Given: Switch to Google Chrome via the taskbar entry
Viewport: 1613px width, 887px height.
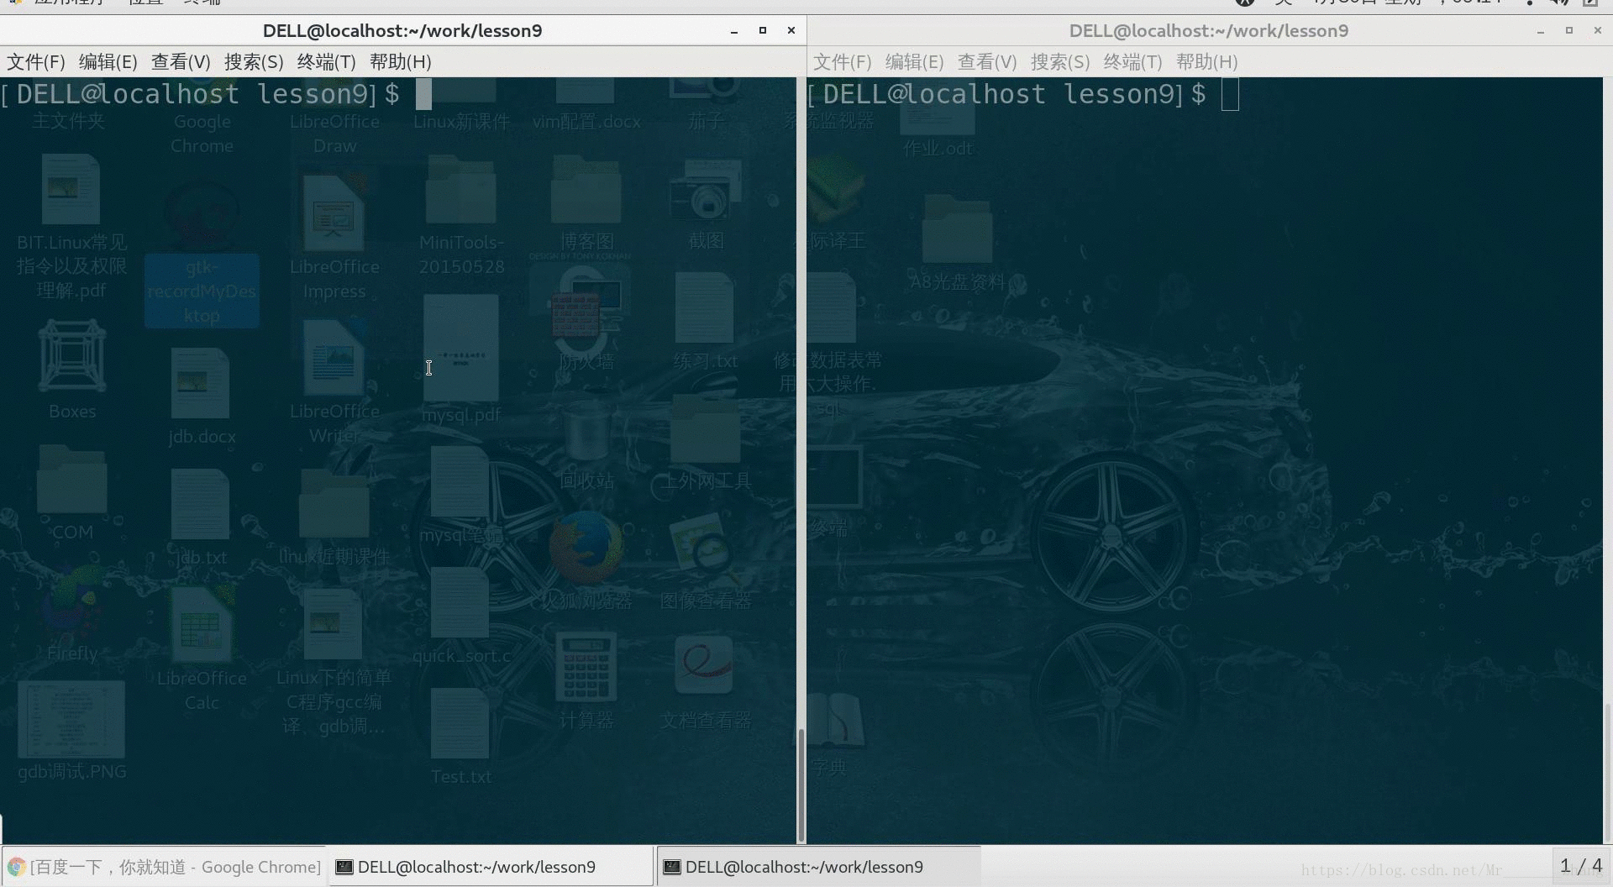Looking at the screenshot, I should [165, 867].
